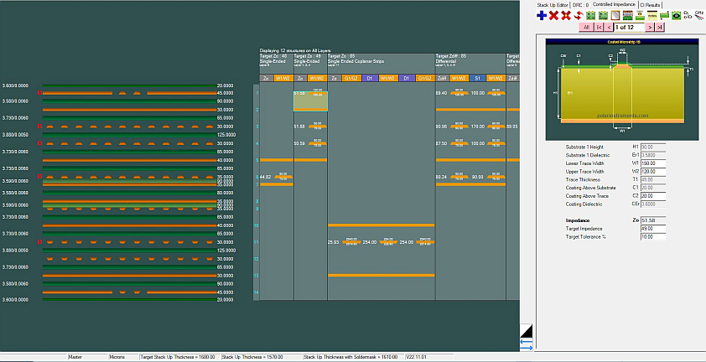Click the connection nodes diagram icon
The width and height of the screenshot is (706, 362).
[688, 16]
